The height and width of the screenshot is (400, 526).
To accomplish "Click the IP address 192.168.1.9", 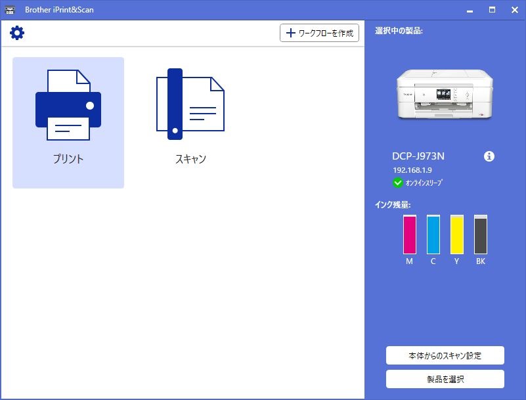I will click(412, 170).
